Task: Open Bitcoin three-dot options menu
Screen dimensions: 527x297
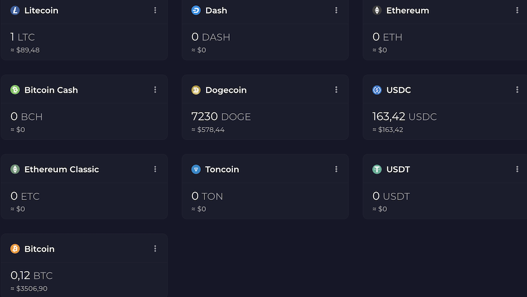Action: (x=155, y=249)
